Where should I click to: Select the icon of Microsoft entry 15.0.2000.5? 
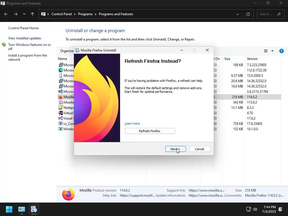(61, 75)
